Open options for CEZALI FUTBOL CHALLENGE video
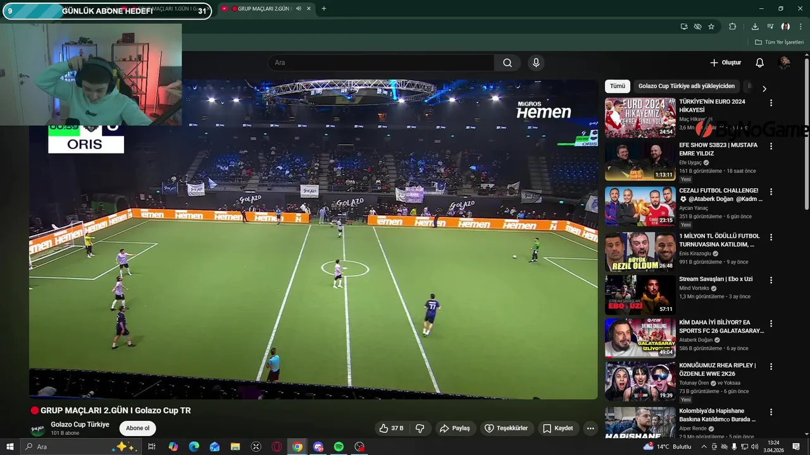Image resolution: width=810 pixels, height=455 pixels. click(771, 191)
